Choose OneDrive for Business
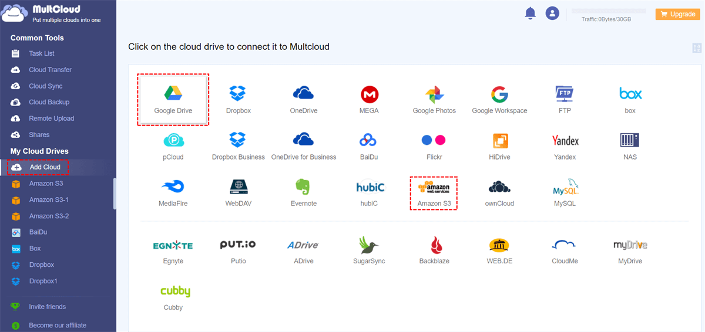The width and height of the screenshot is (705, 332). coord(303,146)
